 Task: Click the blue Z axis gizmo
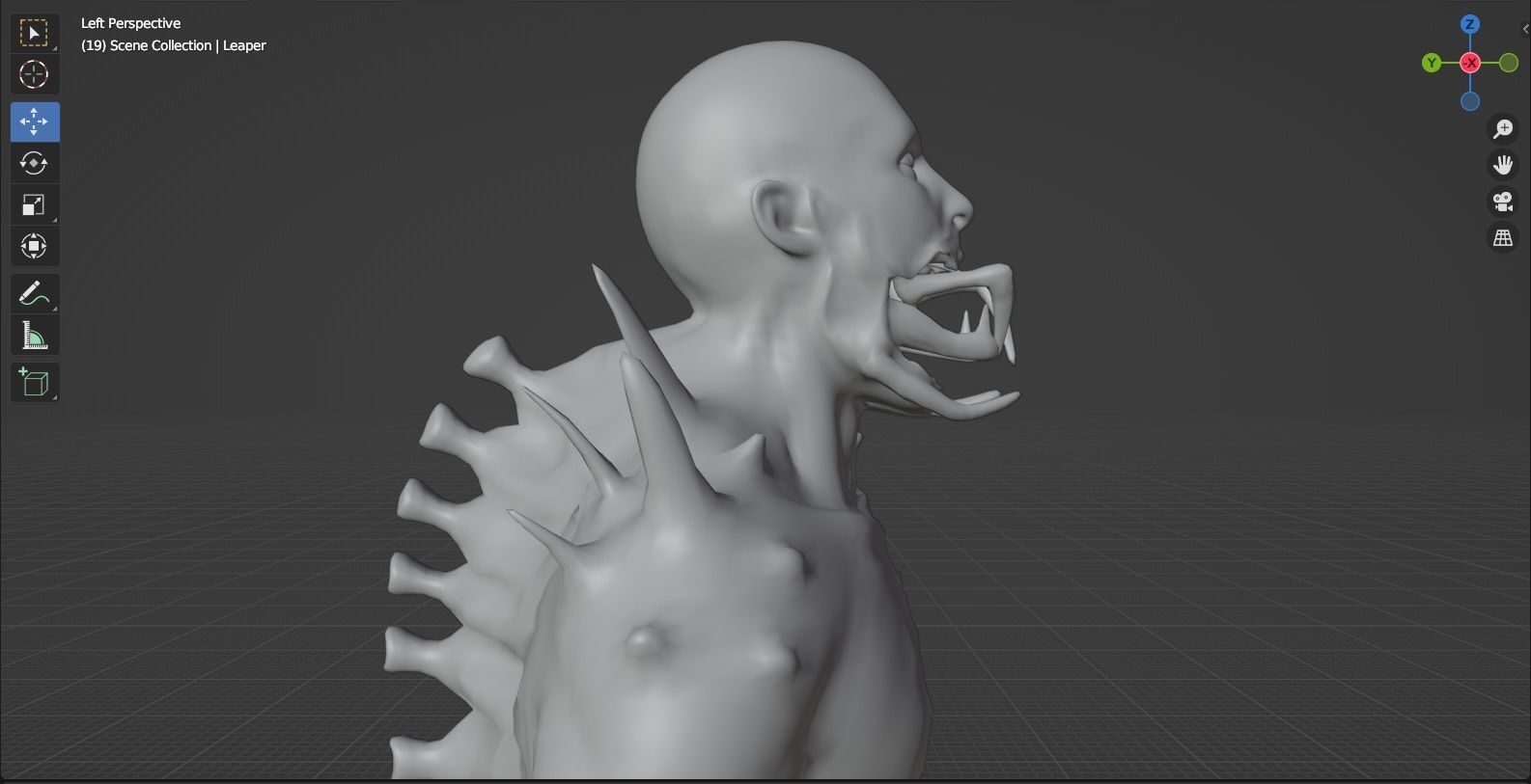pos(1470,24)
